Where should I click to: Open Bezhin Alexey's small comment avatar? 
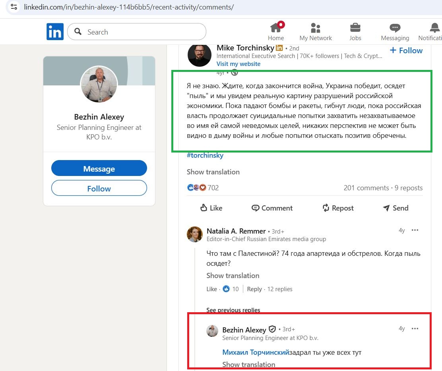212,331
